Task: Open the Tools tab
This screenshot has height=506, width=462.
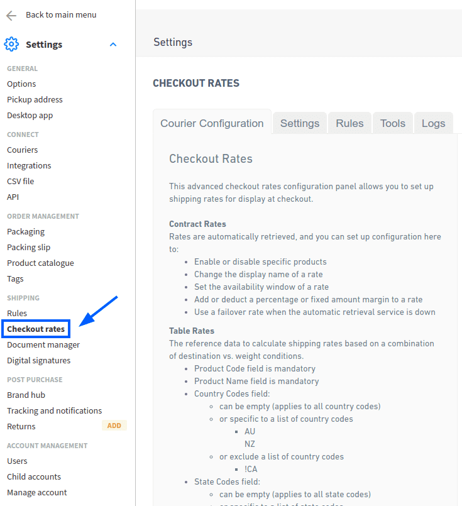Action: point(392,123)
